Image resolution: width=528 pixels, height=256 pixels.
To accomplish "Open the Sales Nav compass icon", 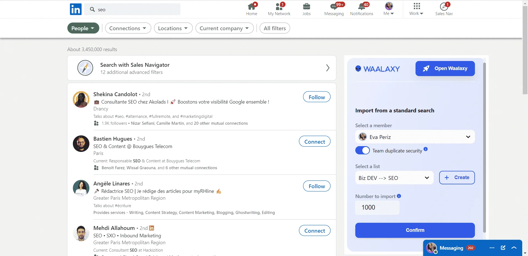I will pos(444,6).
